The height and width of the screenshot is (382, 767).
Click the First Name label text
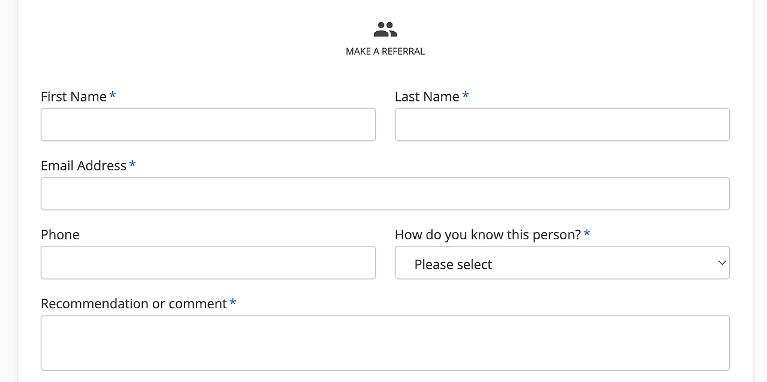tap(74, 97)
